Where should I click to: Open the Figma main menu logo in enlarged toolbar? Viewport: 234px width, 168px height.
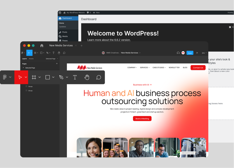point(5,77)
